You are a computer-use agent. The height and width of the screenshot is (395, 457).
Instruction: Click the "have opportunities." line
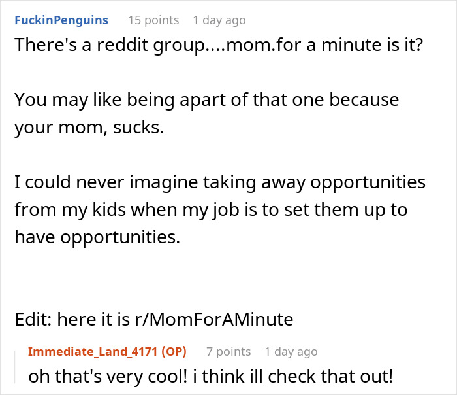tap(97, 237)
